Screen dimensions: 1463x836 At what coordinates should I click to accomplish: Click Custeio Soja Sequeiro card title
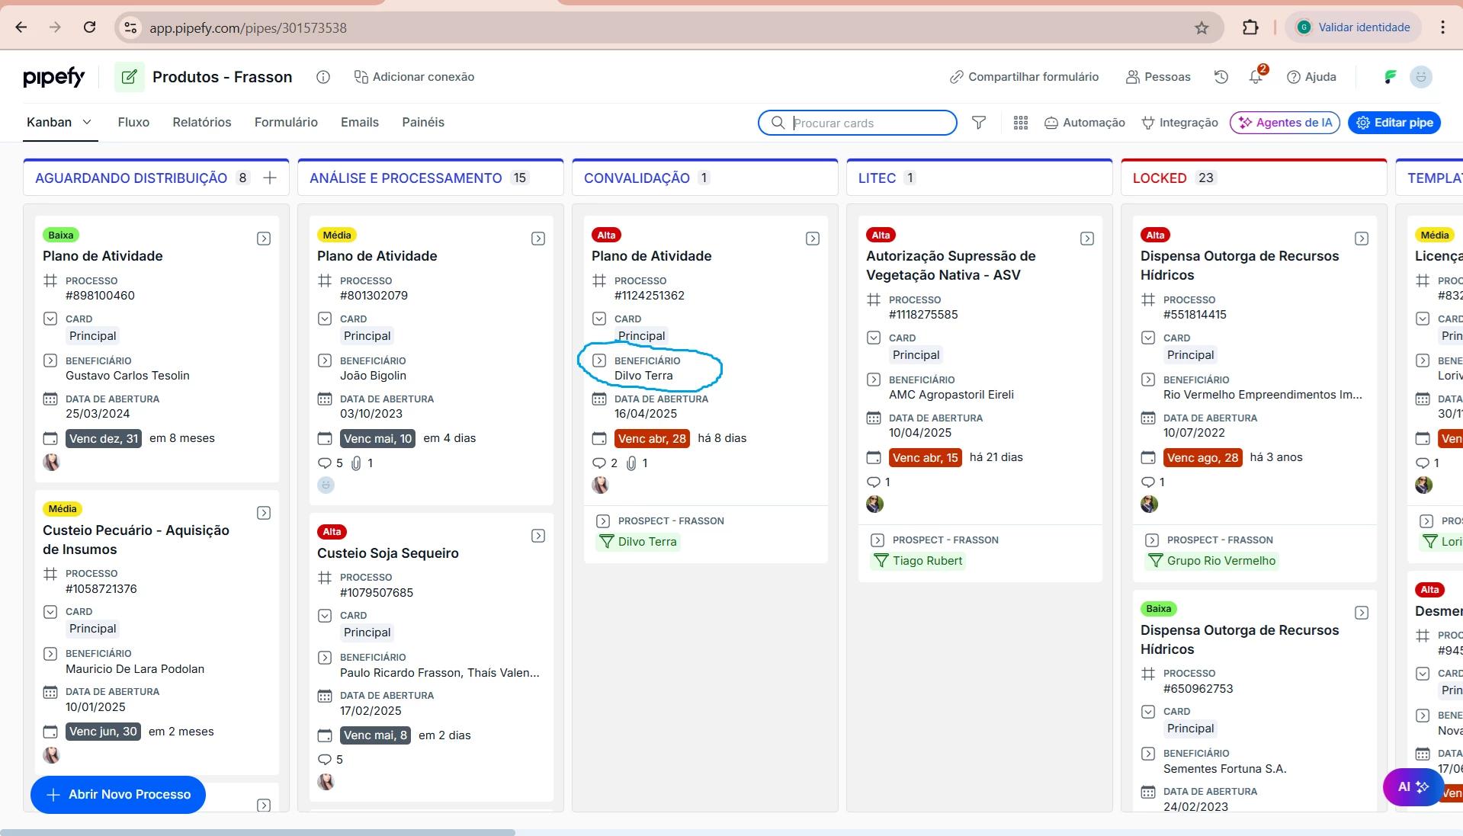point(388,553)
